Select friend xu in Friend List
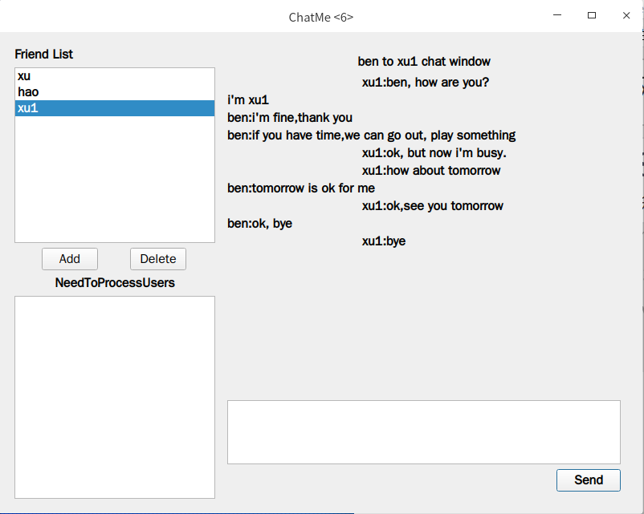644x514 pixels. (x=115, y=76)
